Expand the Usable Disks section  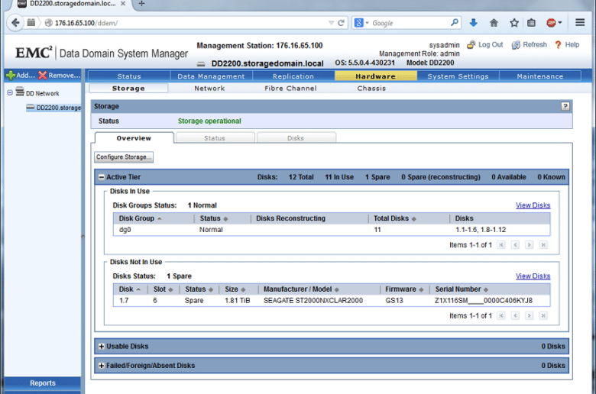102,346
